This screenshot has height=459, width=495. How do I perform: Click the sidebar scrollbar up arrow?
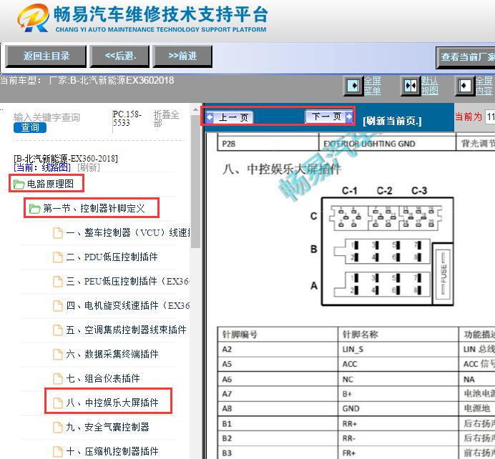point(195,109)
